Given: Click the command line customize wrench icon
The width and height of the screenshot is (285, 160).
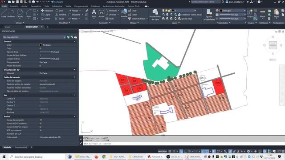Looking at the screenshot, I should pos(81,143).
